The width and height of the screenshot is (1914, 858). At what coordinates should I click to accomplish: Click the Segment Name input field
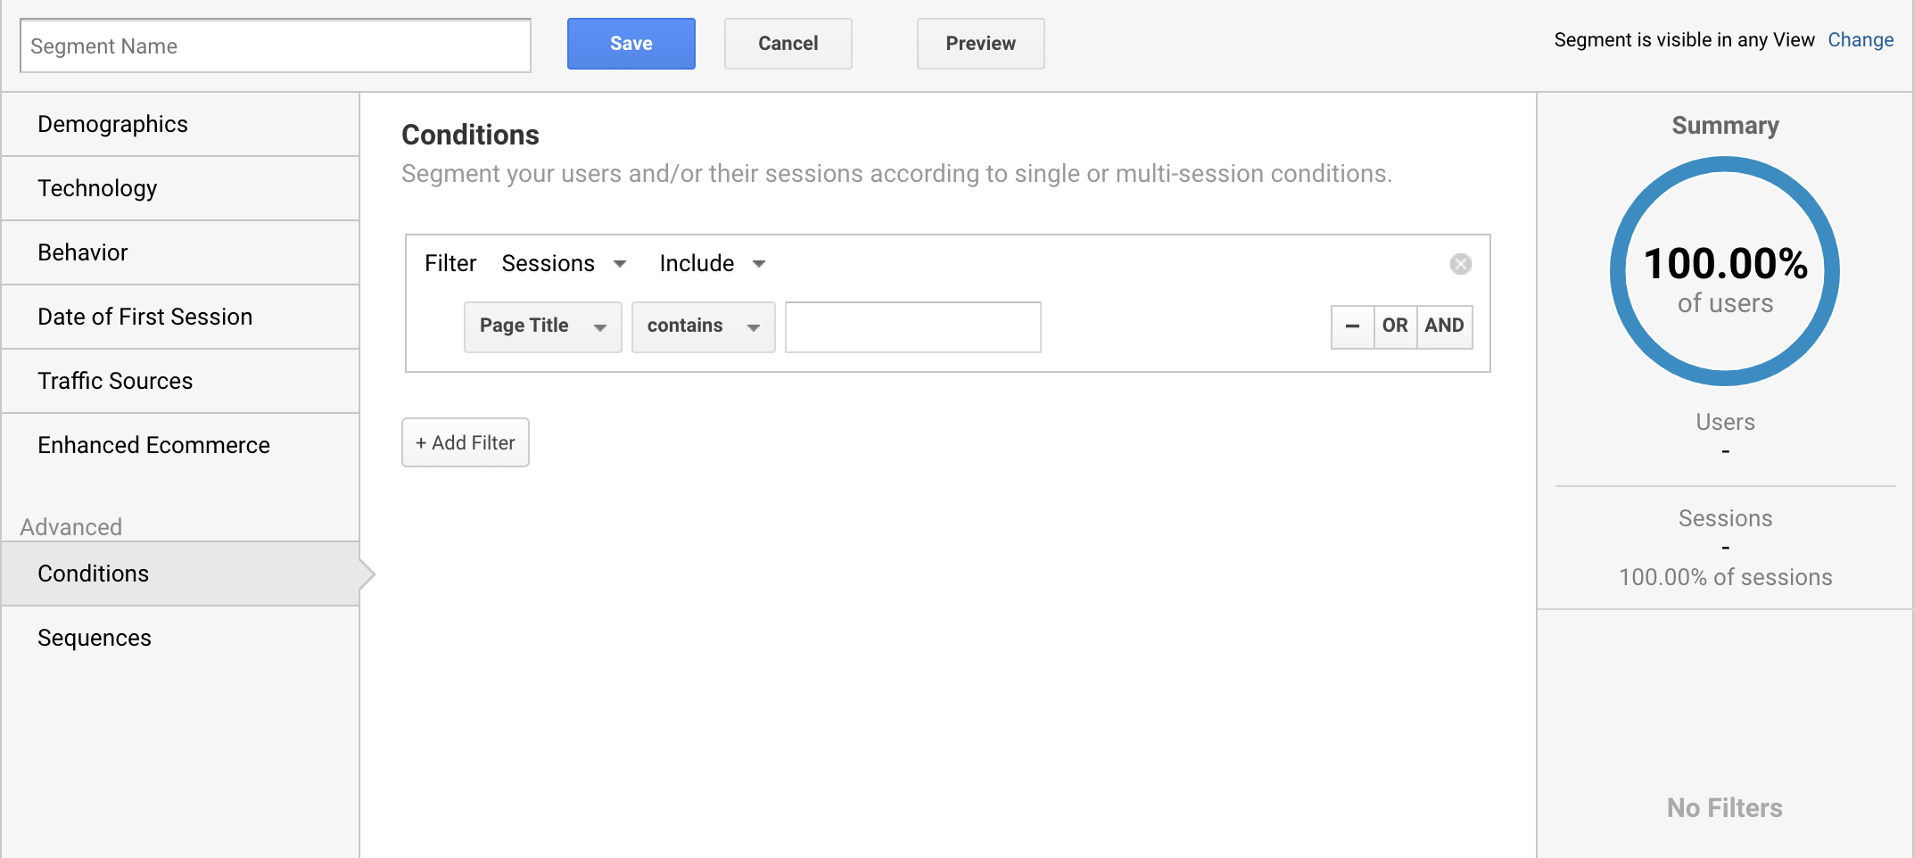tap(275, 45)
